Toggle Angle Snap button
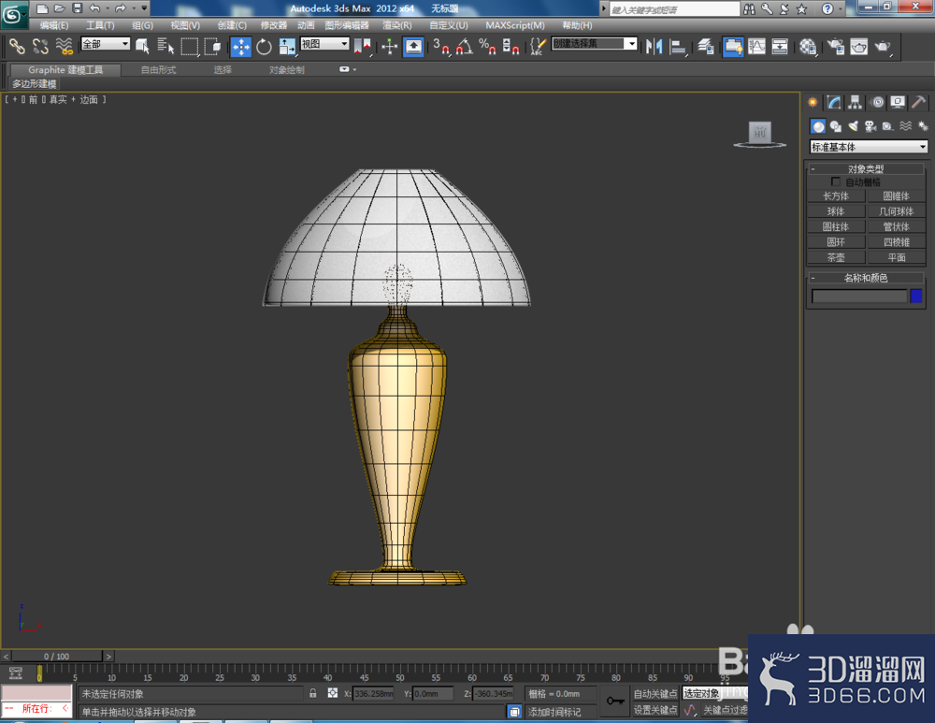The height and width of the screenshot is (723, 935). (464, 46)
